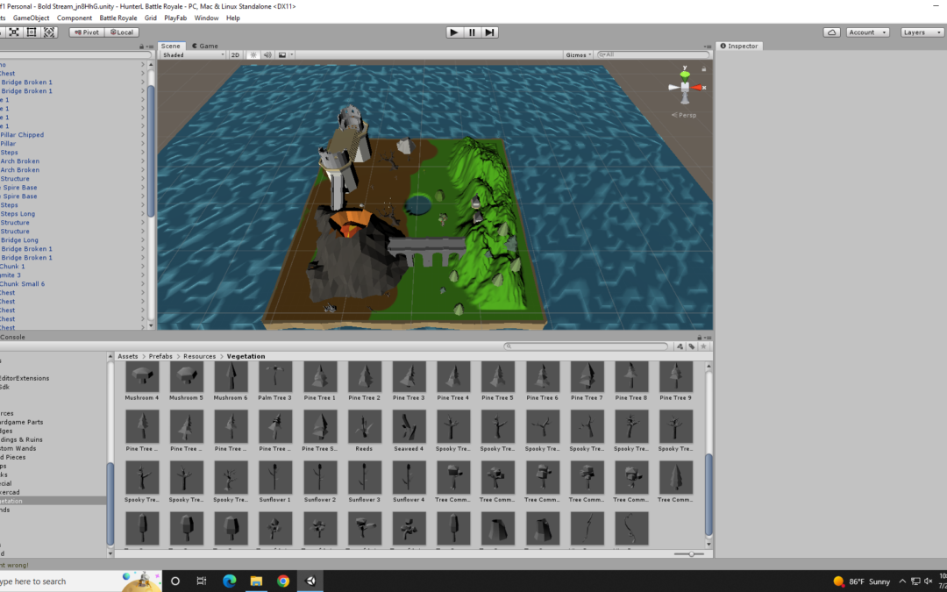The image size is (947, 592).
Task: Click the Project search field
Action: (x=586, y=346)
